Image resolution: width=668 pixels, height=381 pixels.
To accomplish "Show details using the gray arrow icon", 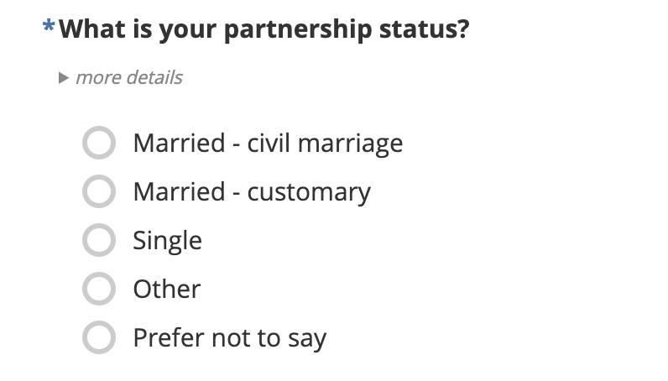I will (64, 78).
